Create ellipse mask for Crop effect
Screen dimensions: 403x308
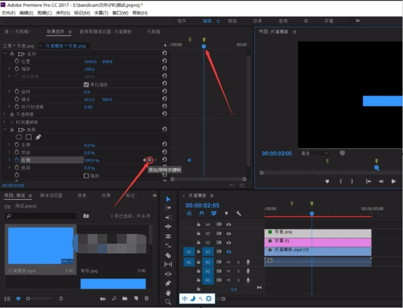pos(19,137)
